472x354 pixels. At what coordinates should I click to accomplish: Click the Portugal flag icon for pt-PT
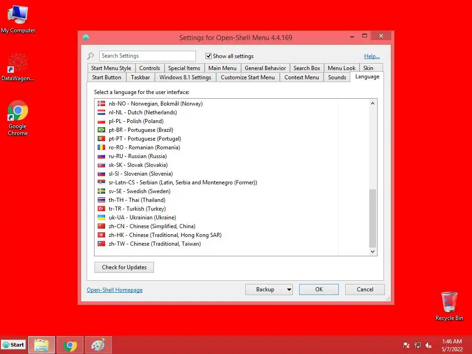(101, 138)
